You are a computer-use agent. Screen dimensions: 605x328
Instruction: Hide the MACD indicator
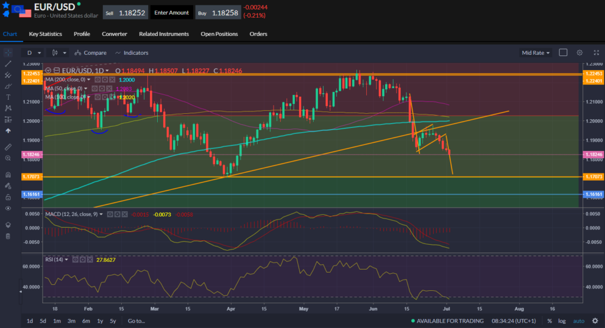tap(110, 214)
